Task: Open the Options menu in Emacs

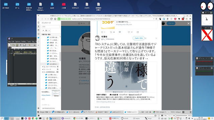Action: [x=18, y=42]
